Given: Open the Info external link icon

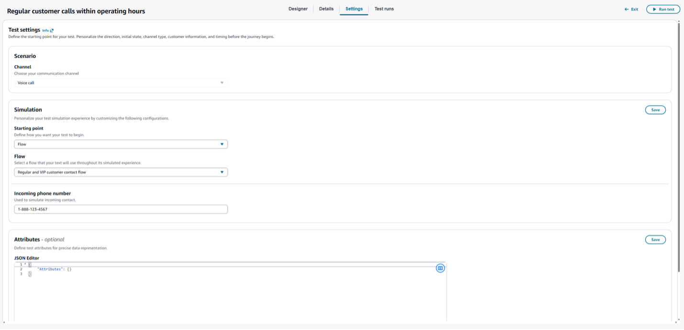Looking at the screenshot, I should point(52,30).
